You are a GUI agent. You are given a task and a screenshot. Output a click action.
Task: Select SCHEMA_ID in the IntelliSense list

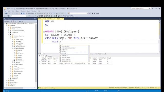pos(74,55)
